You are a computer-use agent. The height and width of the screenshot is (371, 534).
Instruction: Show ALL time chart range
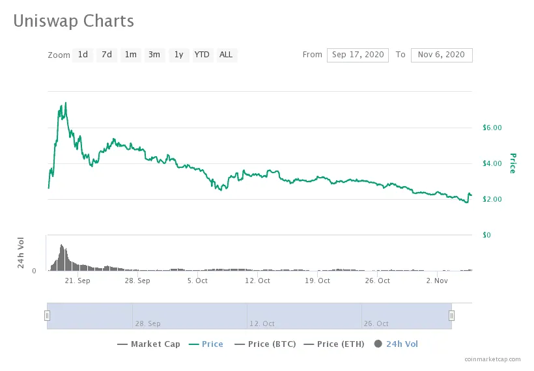(x=226, y=55)
